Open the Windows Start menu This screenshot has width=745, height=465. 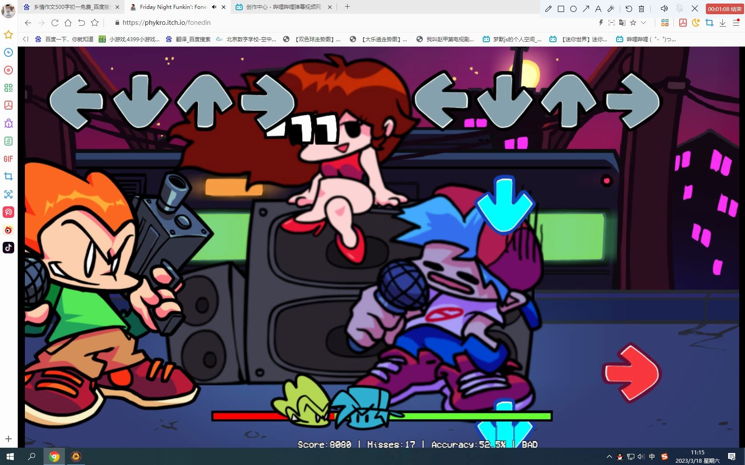click(x=10, y=456)
